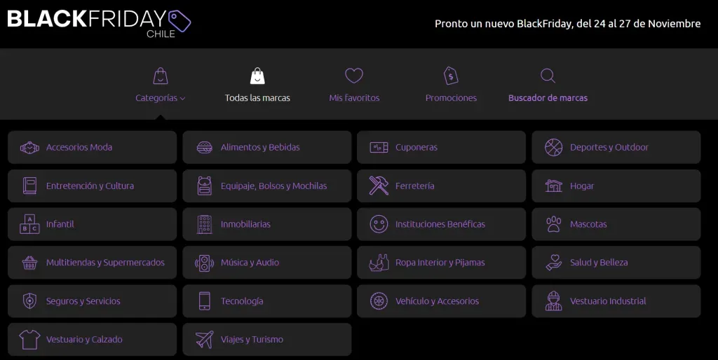Click the hand with heart Salud y Belleza icon
Screen dimensions: 718x360
[554, 263]
